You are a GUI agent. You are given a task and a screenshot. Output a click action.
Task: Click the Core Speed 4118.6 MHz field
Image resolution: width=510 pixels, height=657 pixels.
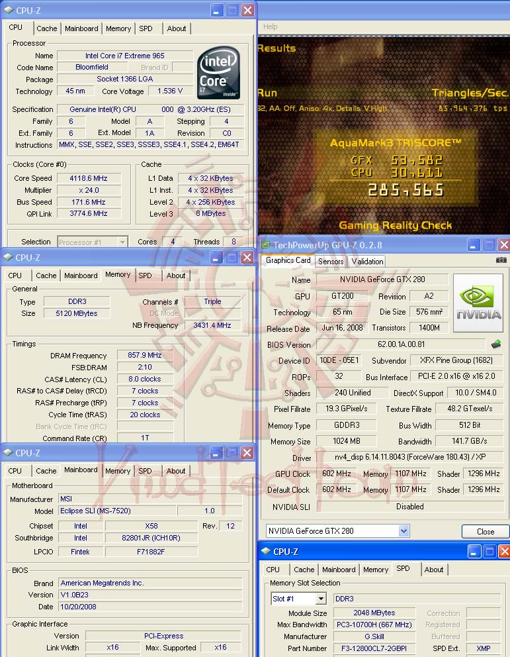(x=89, y=178)
